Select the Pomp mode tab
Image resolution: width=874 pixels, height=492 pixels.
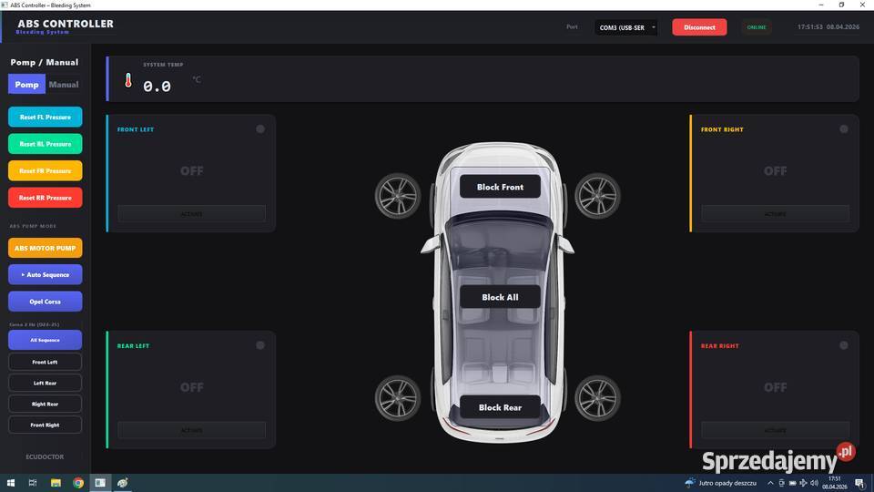tap(27, 85)
